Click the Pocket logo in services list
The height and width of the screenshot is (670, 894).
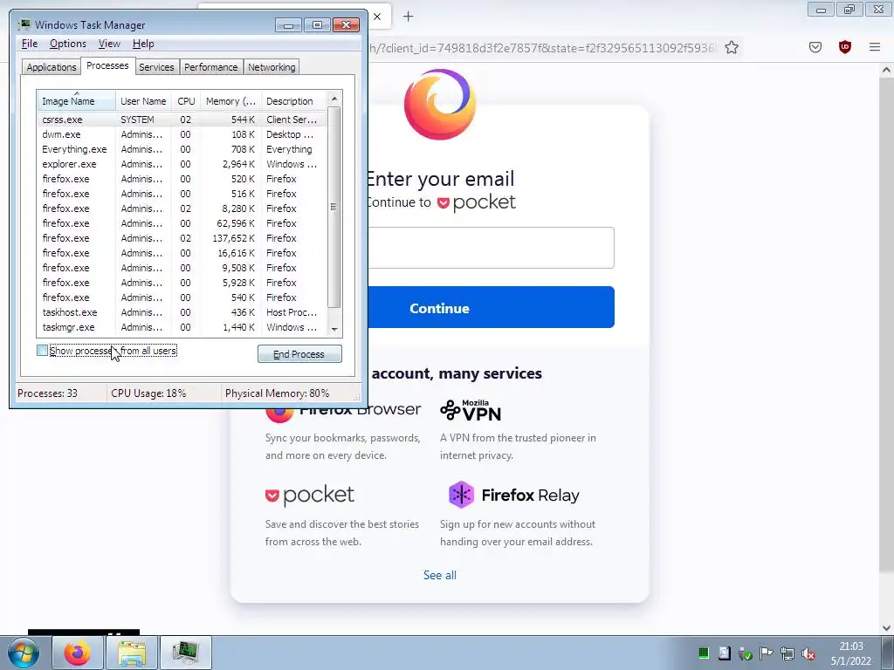[x=310, y=496]
